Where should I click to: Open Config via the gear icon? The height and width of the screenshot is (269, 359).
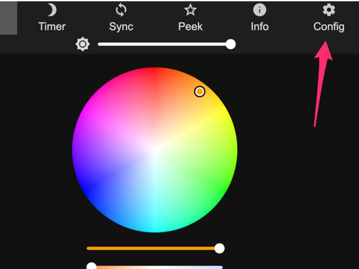click(329, 10)
